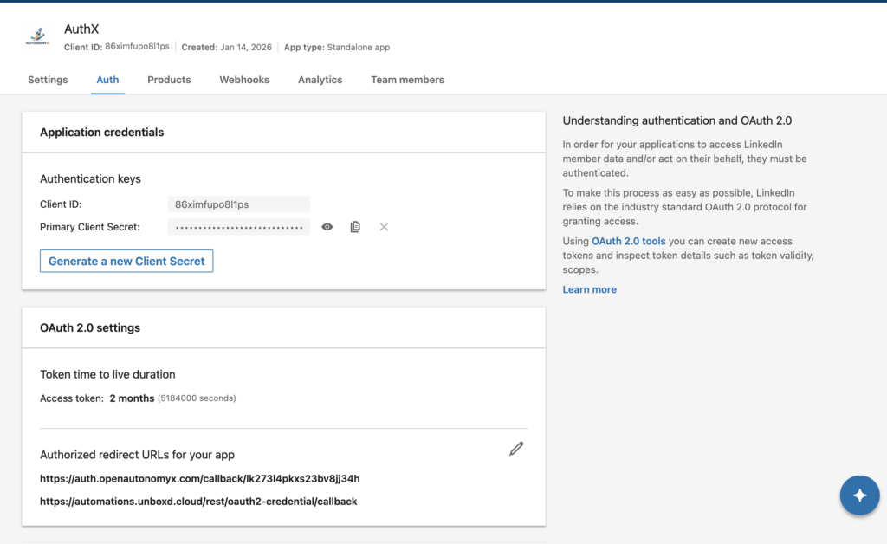The width and height of the screenshot is (887, 544).
Task: Click the AuthX app name heading
Action: (81, 29)
